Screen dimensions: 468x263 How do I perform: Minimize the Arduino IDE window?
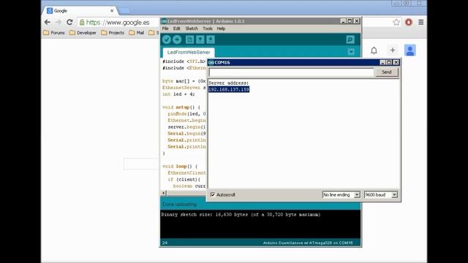(x=343, y=21)
